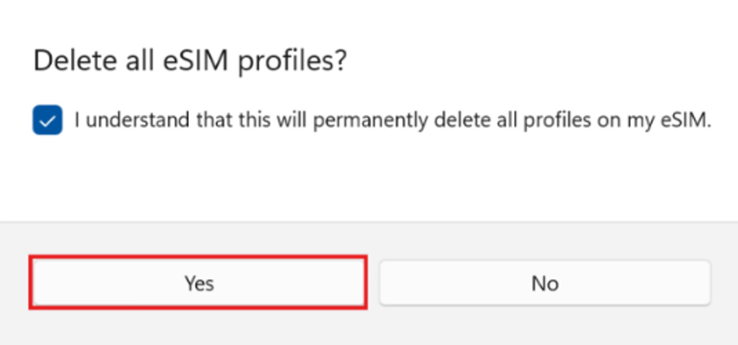Uncheck the eSIM deletion acknowledgment checkbox
The width and height of the screenshot is (738, 345).
click(x=47, y=120)
